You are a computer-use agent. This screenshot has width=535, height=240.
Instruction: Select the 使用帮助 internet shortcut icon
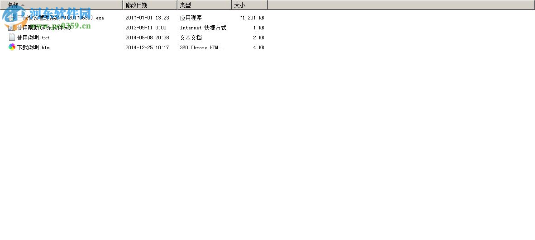(x=12, y=28)
